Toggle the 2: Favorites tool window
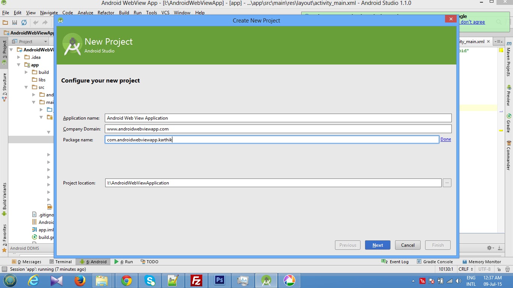The height and width of the screenshot is (288, 513). click(5, 234)
